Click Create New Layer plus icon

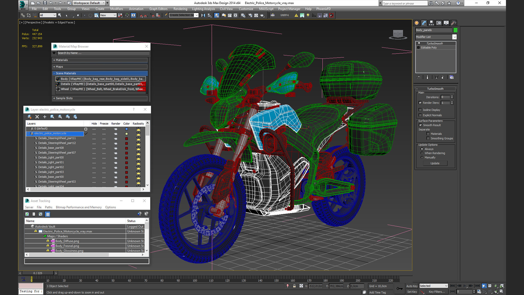[45, 117]
